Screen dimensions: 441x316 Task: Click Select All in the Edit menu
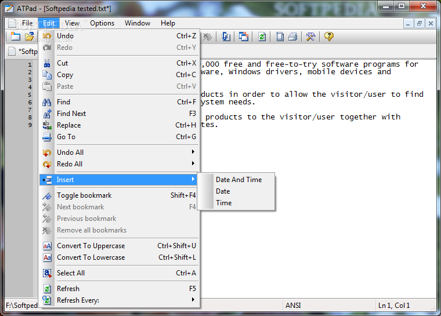click(x=120, y=273)
